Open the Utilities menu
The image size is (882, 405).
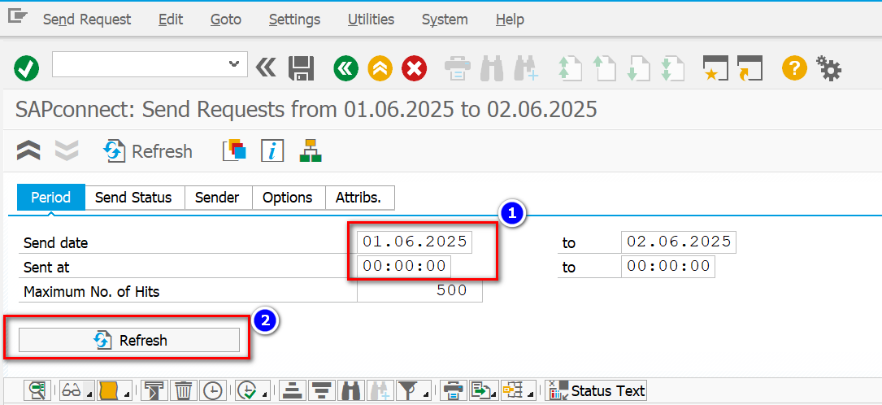point(371,20)
